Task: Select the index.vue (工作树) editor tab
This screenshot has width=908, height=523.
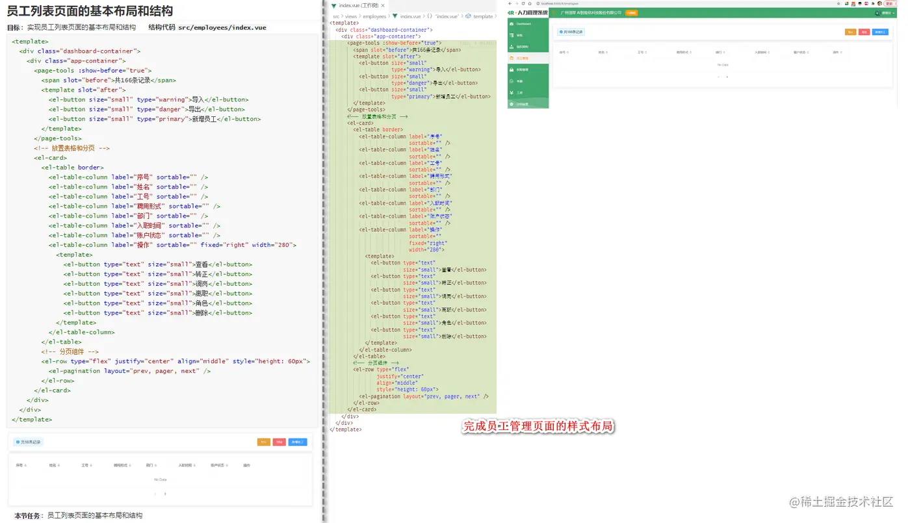Action: 358,6
